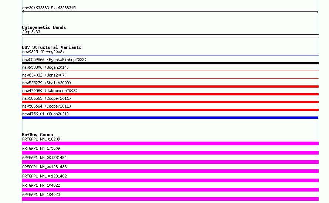Click the magenta NR_104023 gene bar

click(170, 199)
